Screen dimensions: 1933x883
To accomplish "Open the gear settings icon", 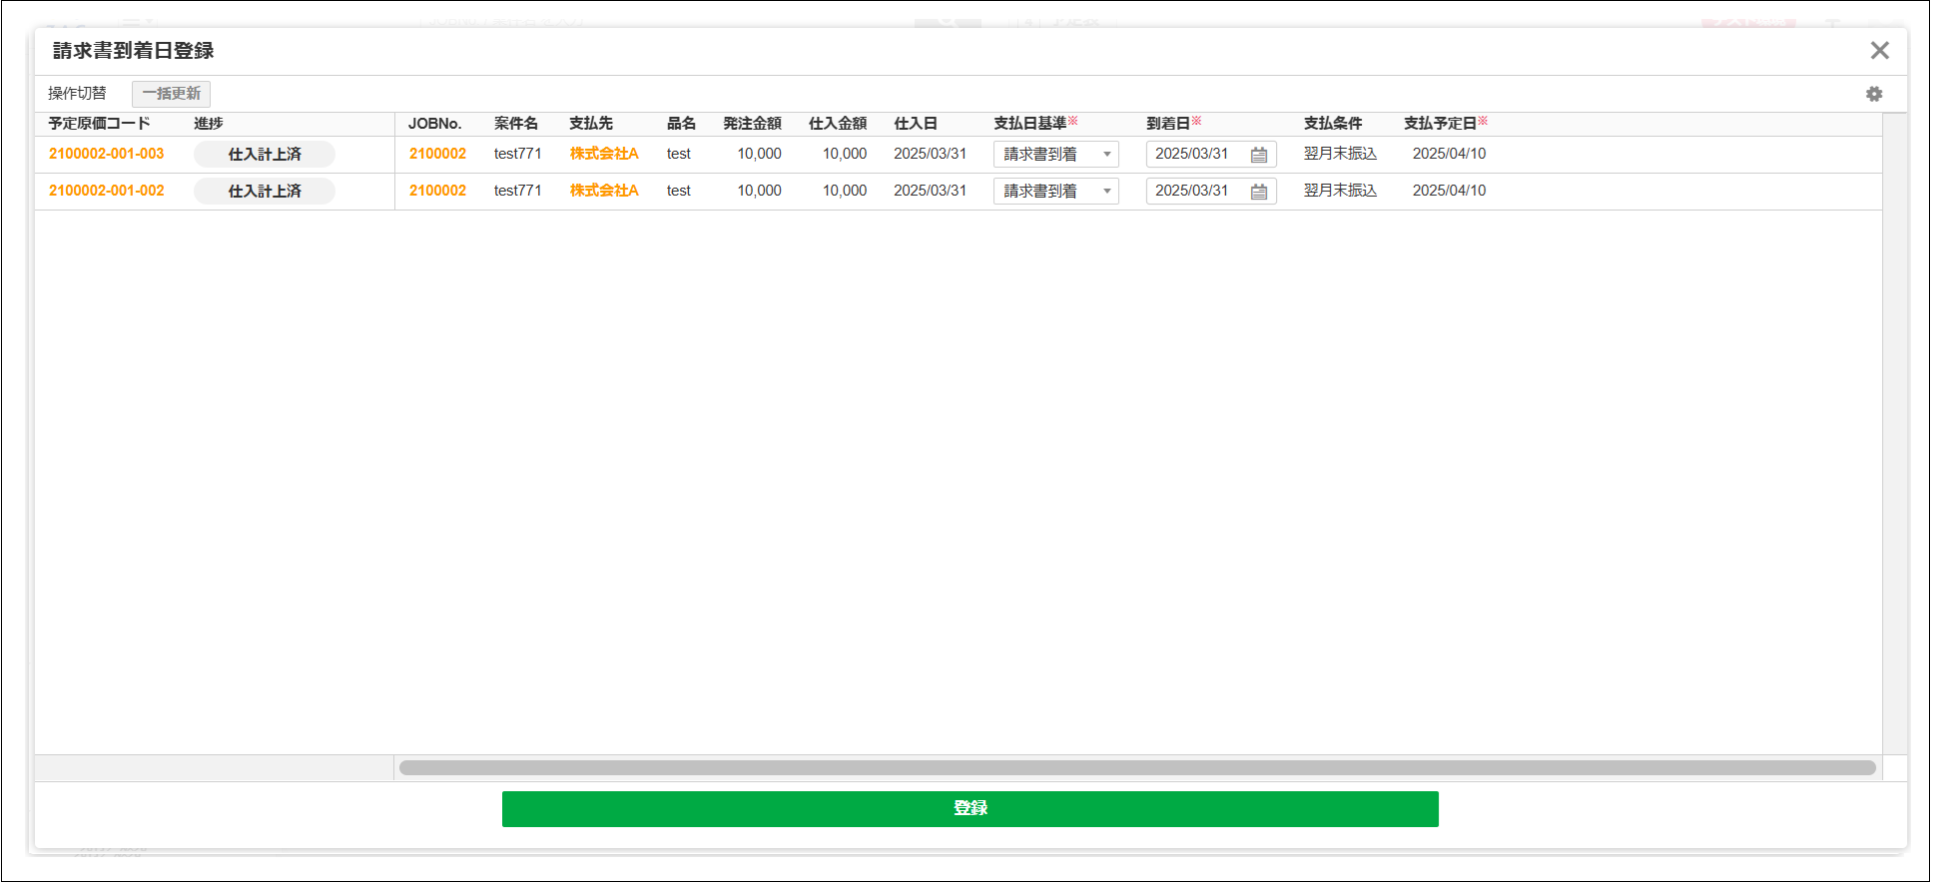I will pyautogui.click(x=1873, y=94).
